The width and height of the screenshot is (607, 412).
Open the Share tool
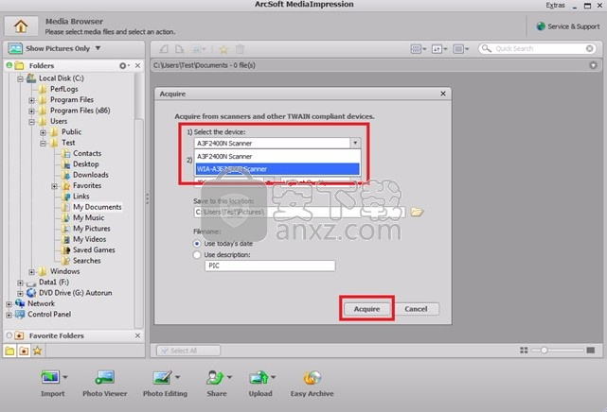215,383
